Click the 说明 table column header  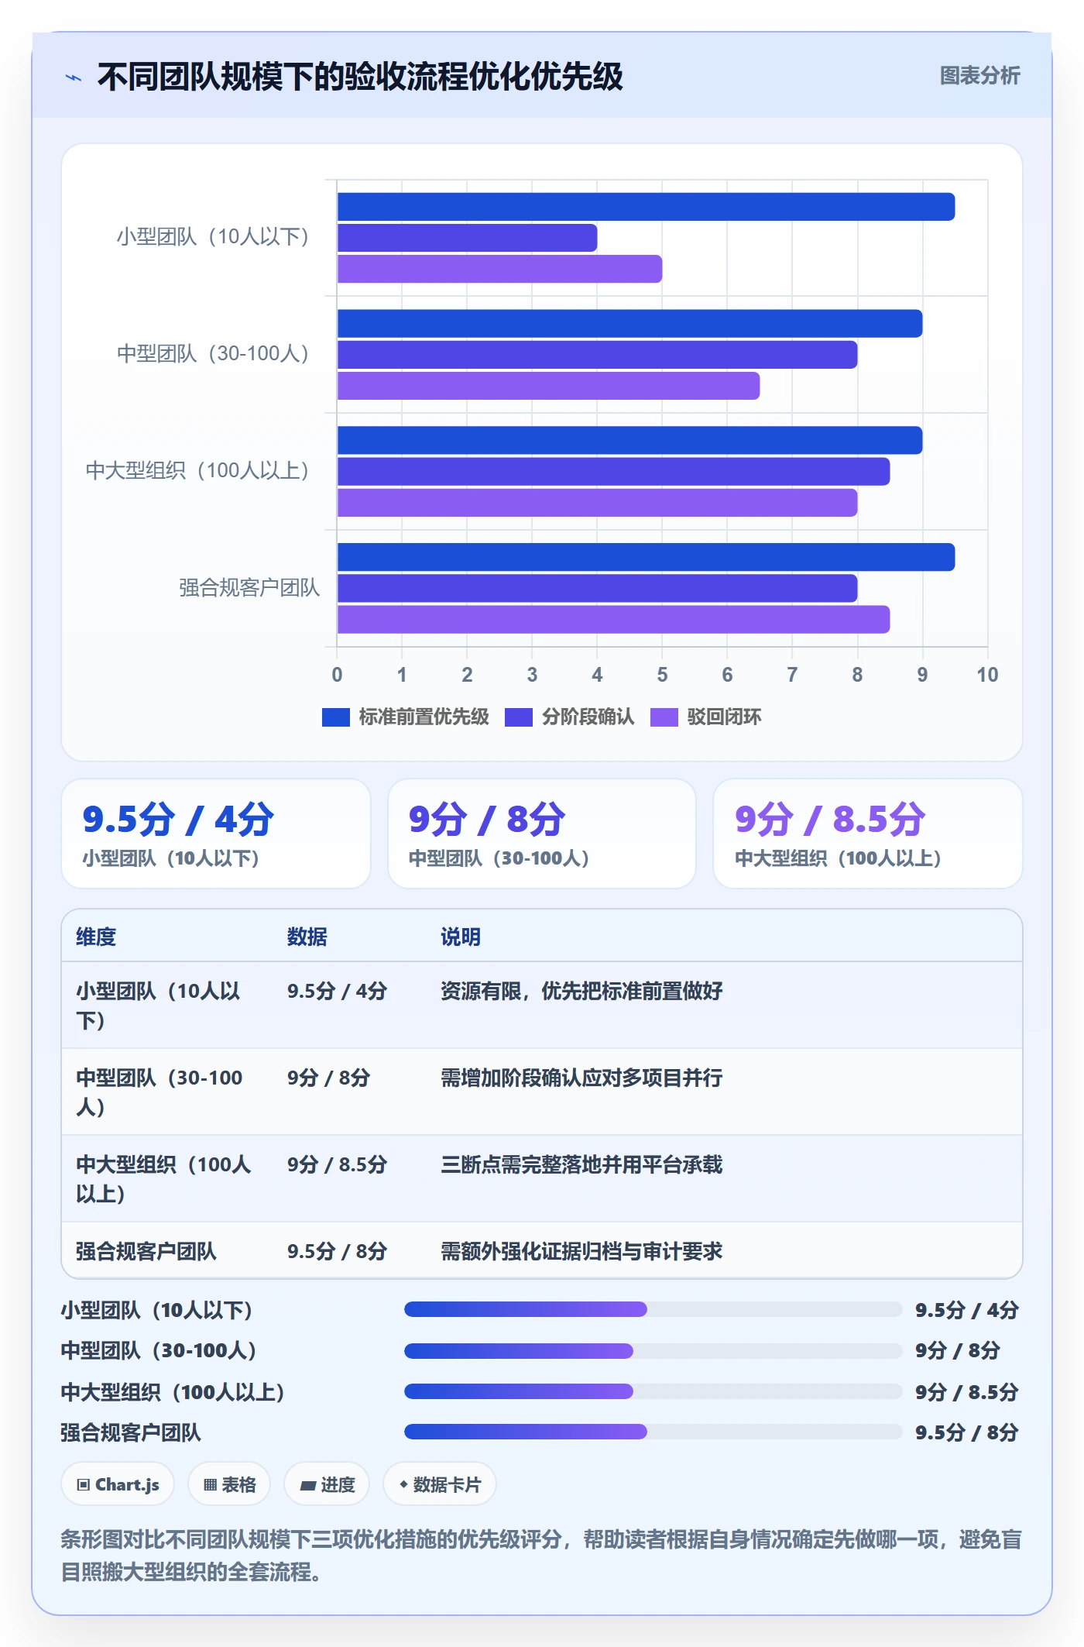461,937
